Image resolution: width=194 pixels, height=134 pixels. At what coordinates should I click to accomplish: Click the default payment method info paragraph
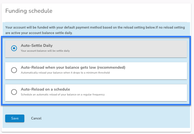point(95,30)
